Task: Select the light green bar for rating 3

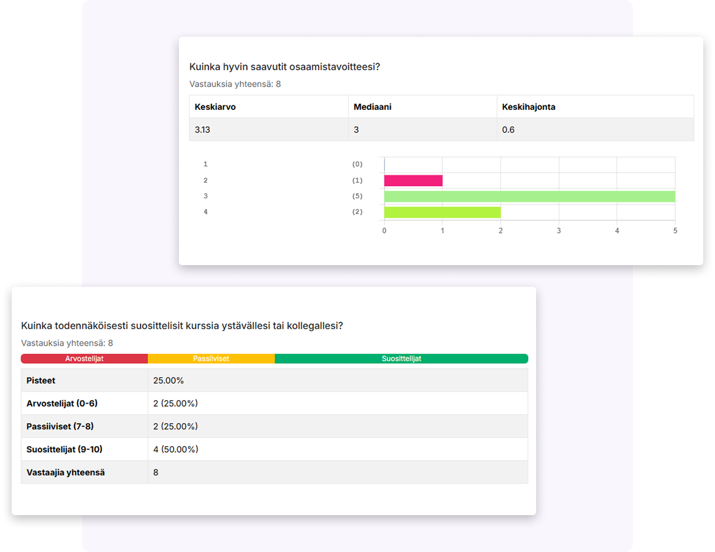Action: tap(529, 197)
